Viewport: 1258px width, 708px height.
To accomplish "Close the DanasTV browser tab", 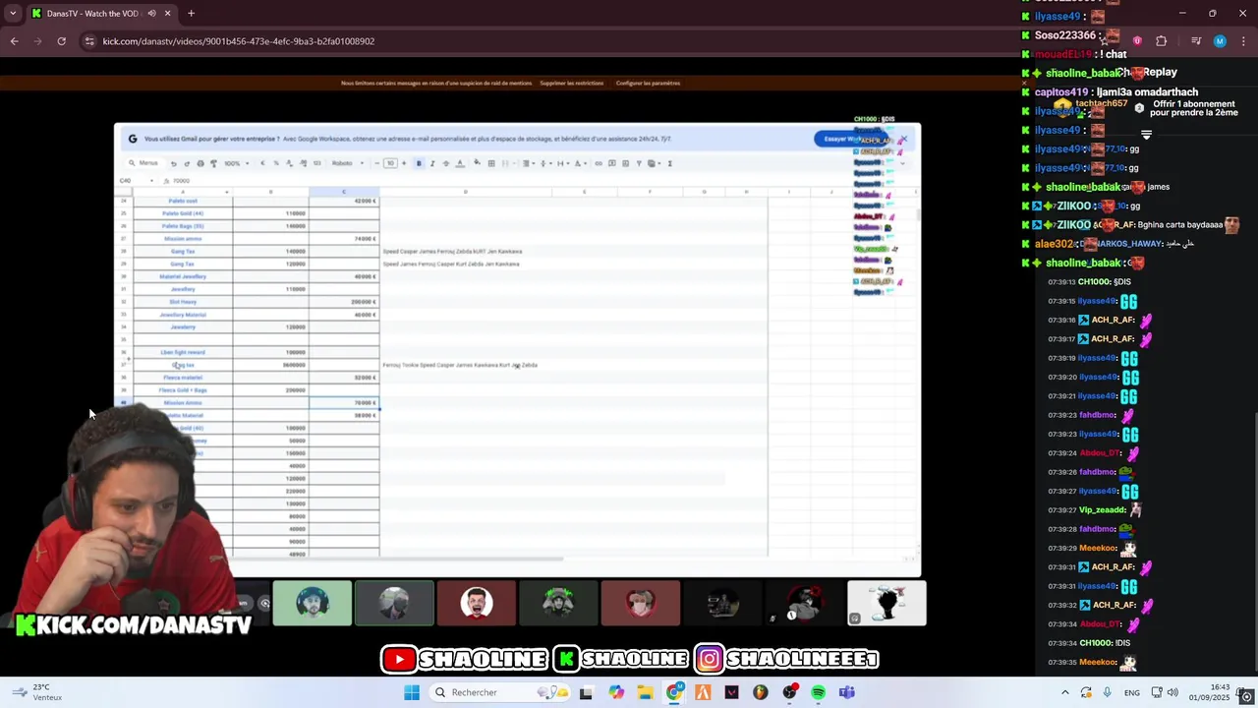I will 167,13.
